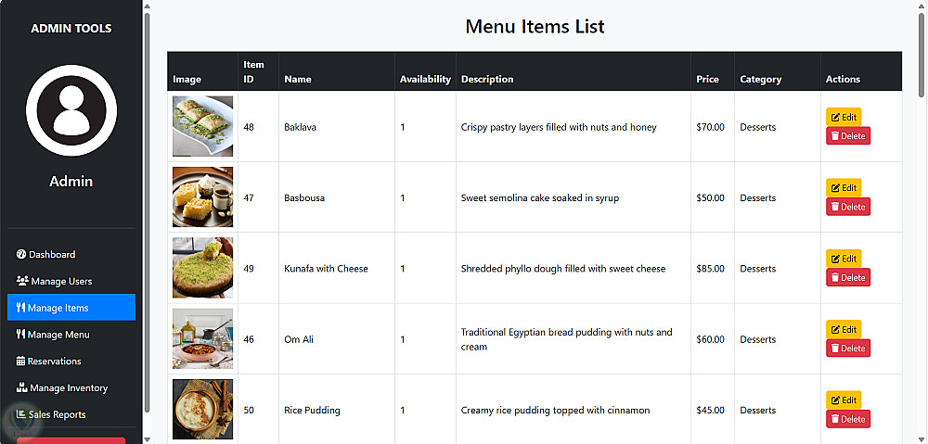Open the Manage Menu section
This screenshot has height=444, width=928.
[58, 335]
